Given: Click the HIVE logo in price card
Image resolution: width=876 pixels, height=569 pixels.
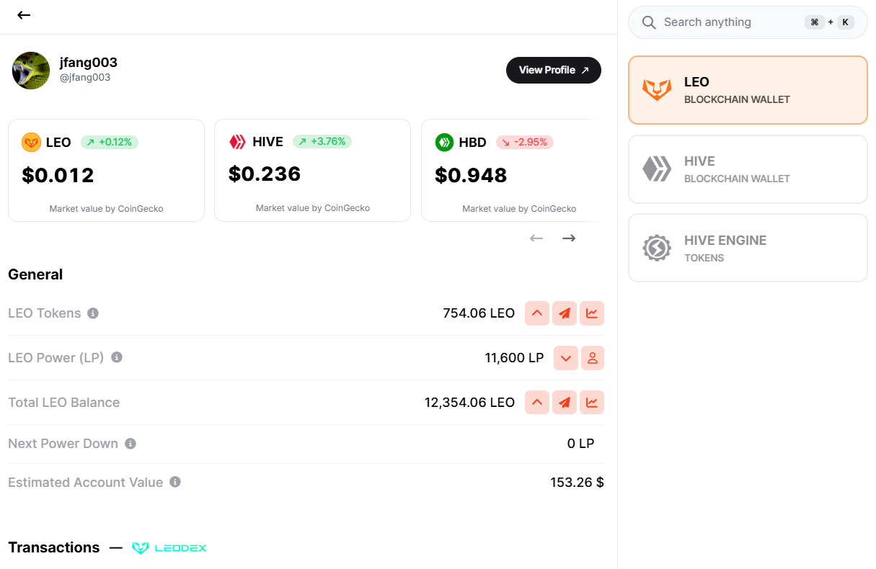Looking at the screenshot, I should tap(237, 142).
